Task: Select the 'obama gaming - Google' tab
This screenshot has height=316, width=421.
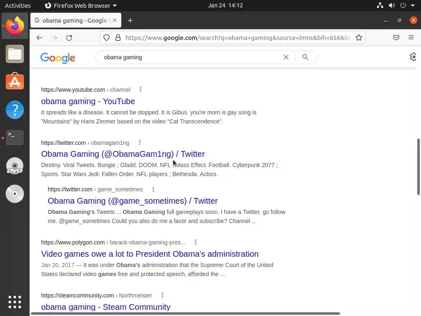Action: [x=76, y=21]
